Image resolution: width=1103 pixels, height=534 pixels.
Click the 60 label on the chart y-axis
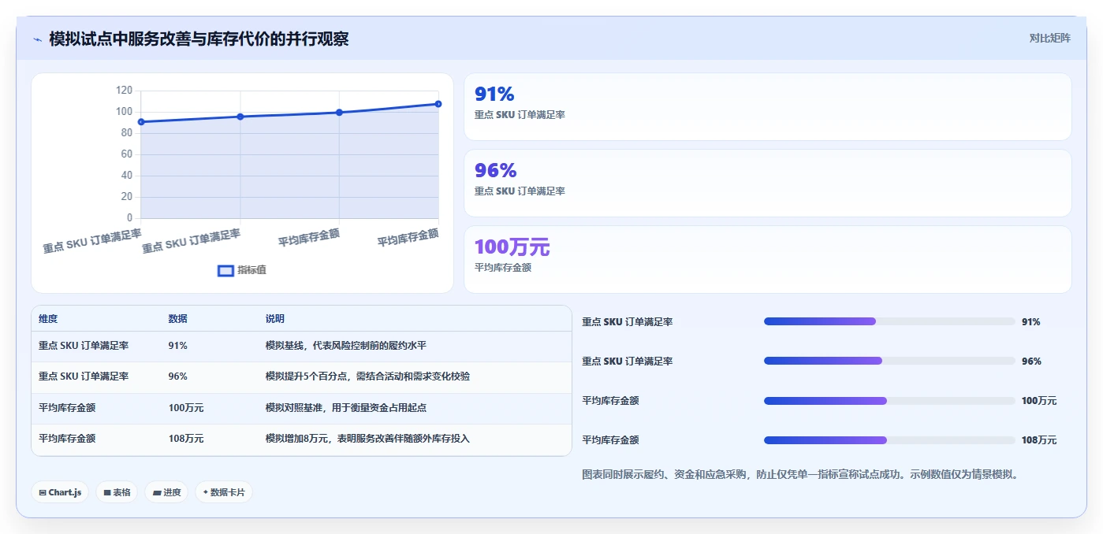(x=127, y=154)
